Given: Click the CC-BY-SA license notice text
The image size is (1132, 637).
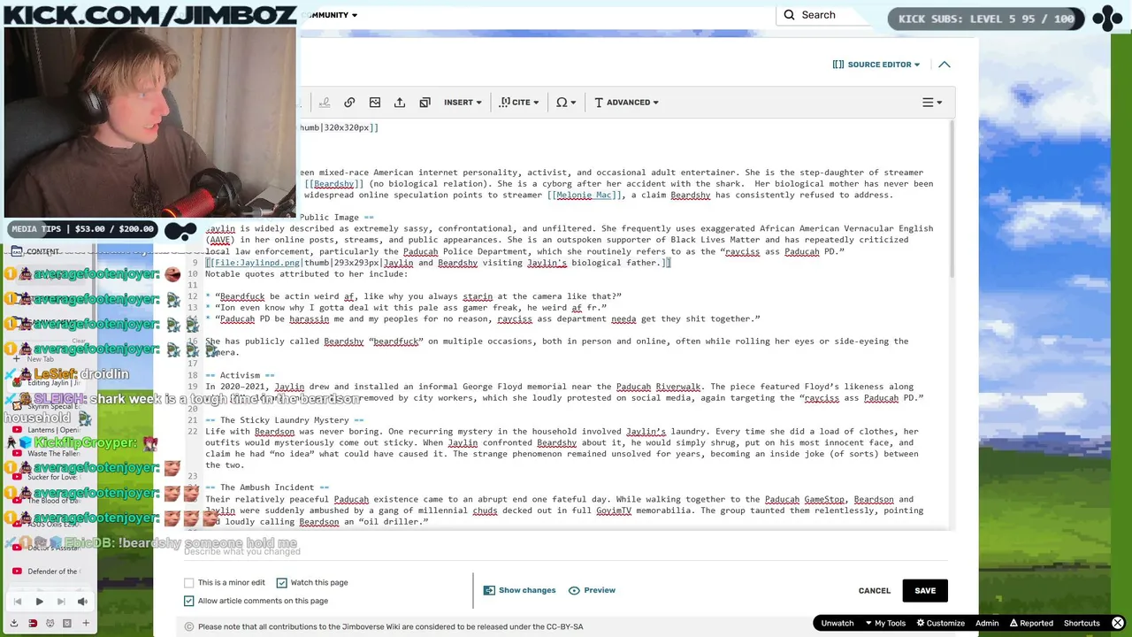Looking at the screenshot, I should click(390, 626).
